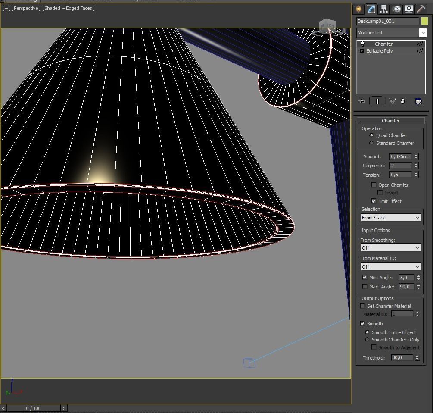
Task: Select Smooth Entire Object option
Action: tap(367, 332)
